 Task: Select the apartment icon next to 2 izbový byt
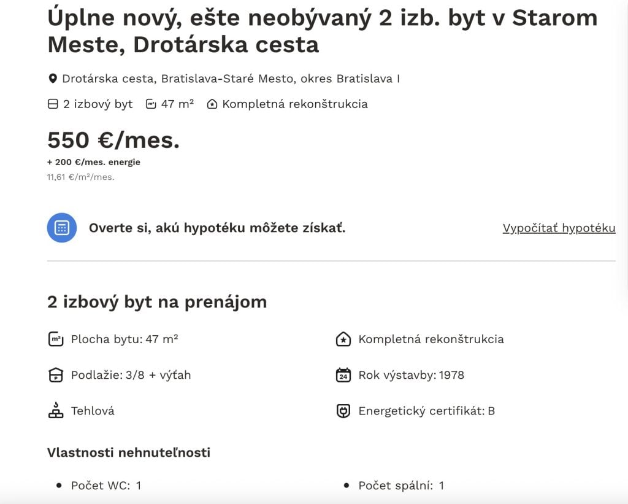point(53,104)
